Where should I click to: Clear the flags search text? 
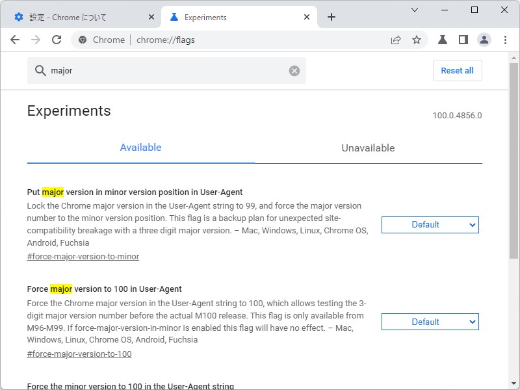pos(294,71)
